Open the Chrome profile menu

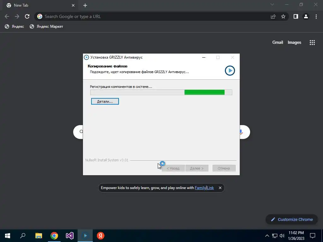[x=306, y=16]
